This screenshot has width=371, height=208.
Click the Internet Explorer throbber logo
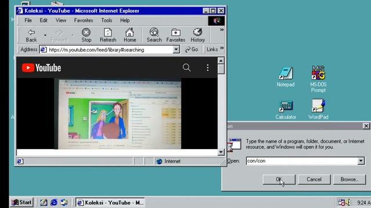tap(216, 21)
